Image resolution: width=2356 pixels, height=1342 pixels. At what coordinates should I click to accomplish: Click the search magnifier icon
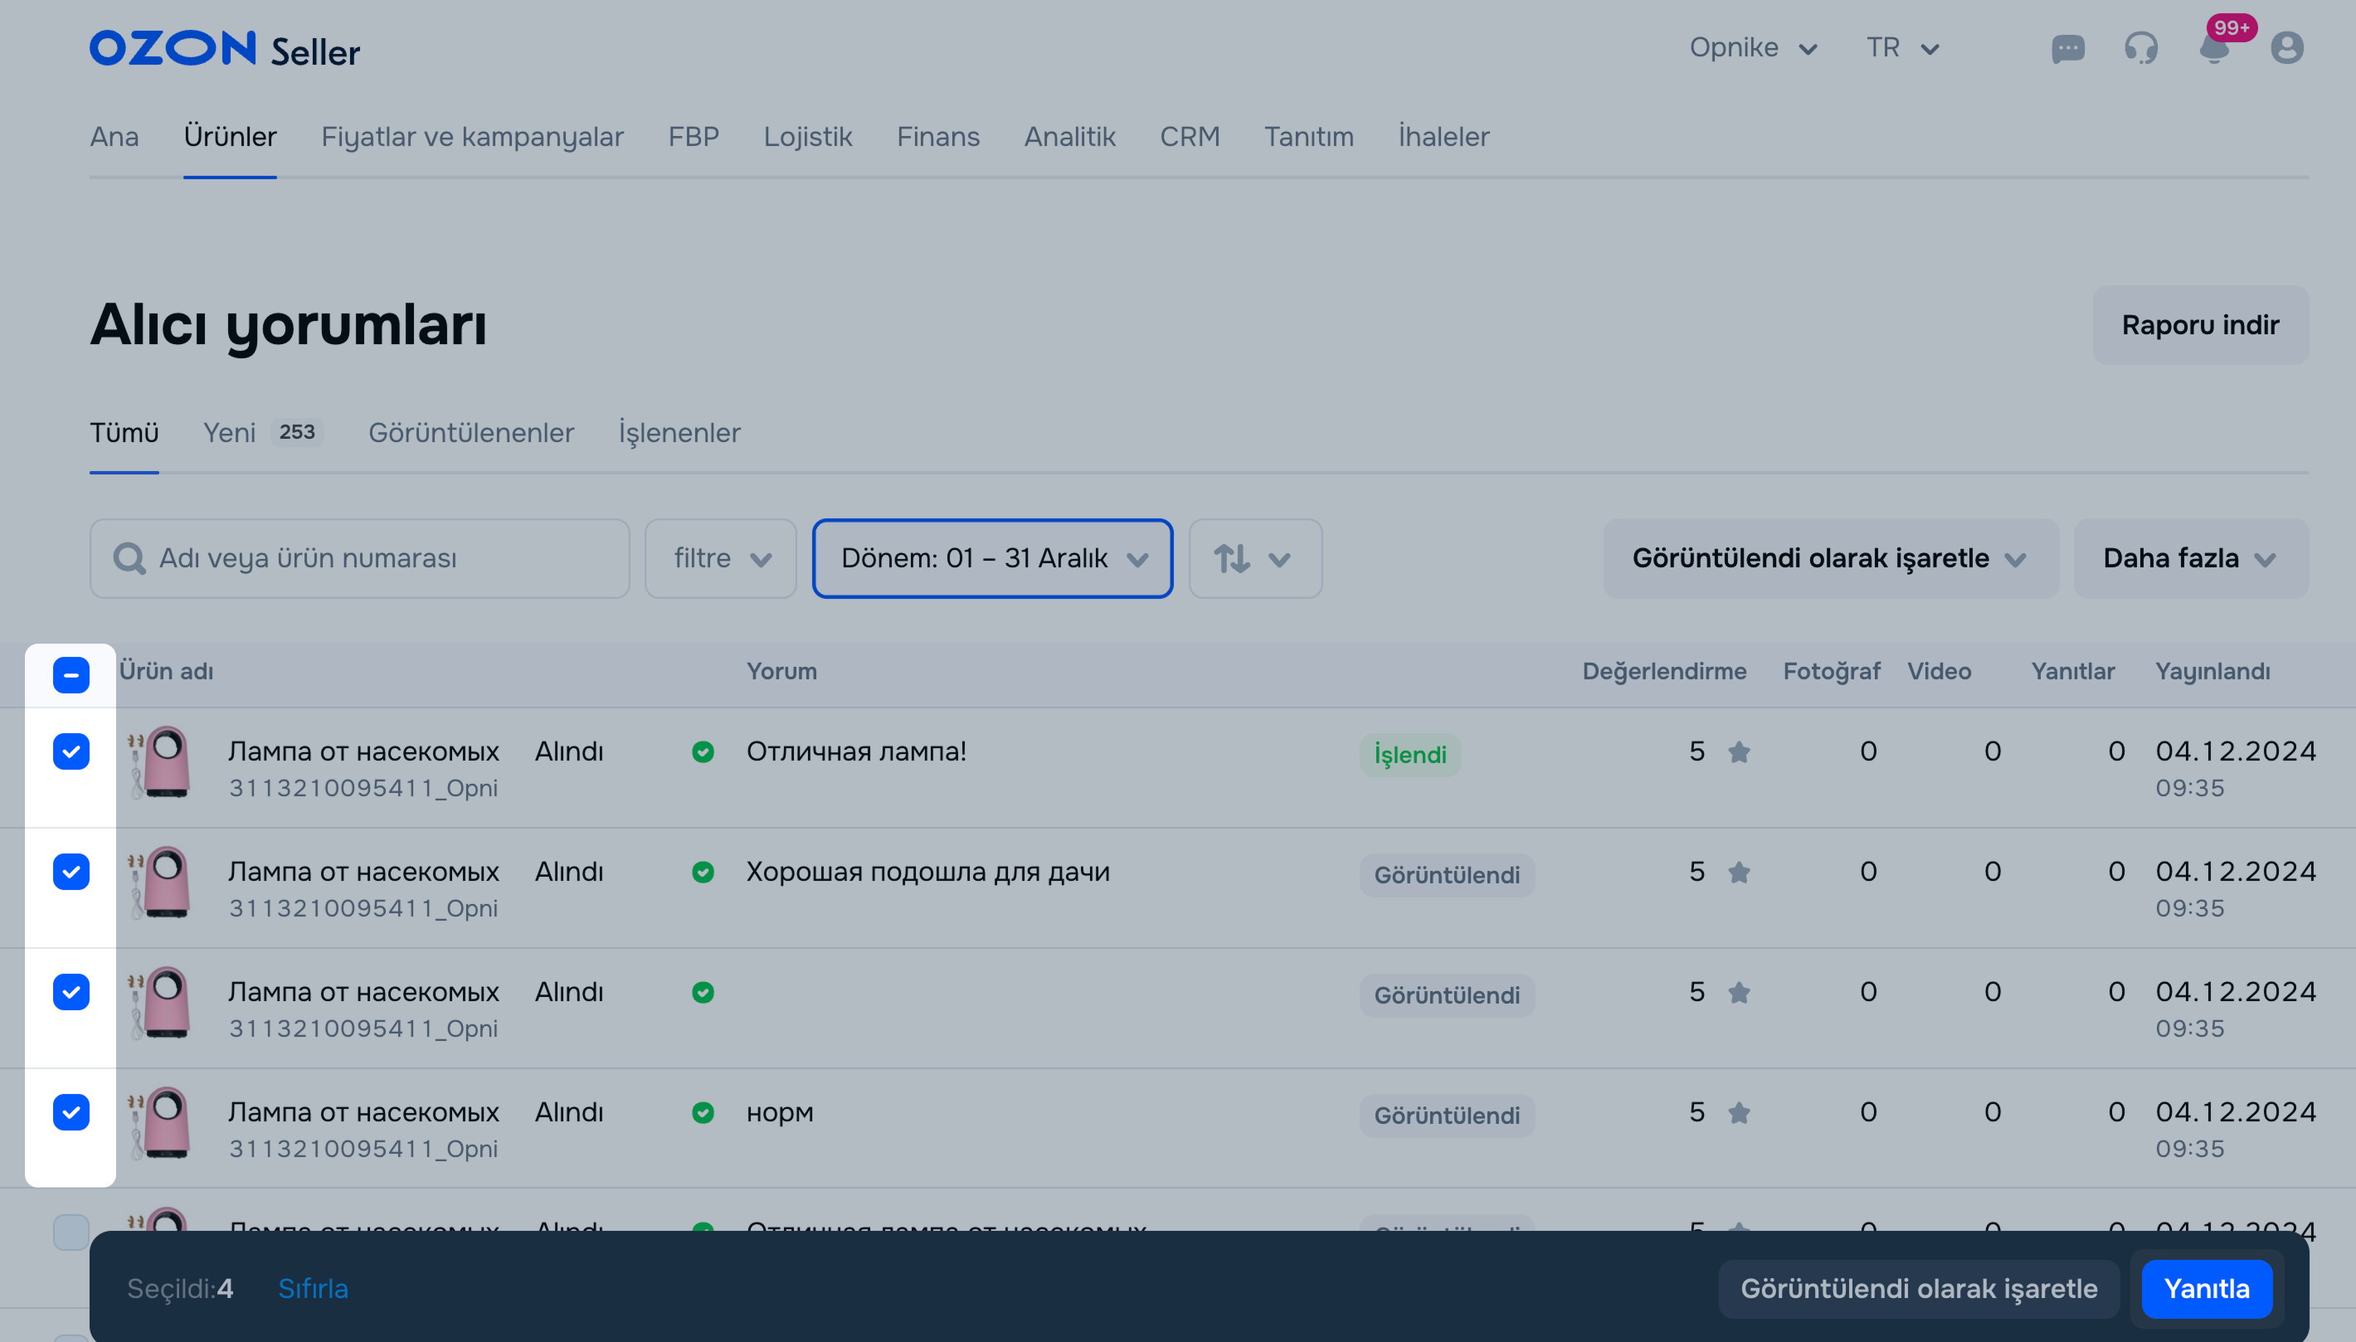click(129, 558)
